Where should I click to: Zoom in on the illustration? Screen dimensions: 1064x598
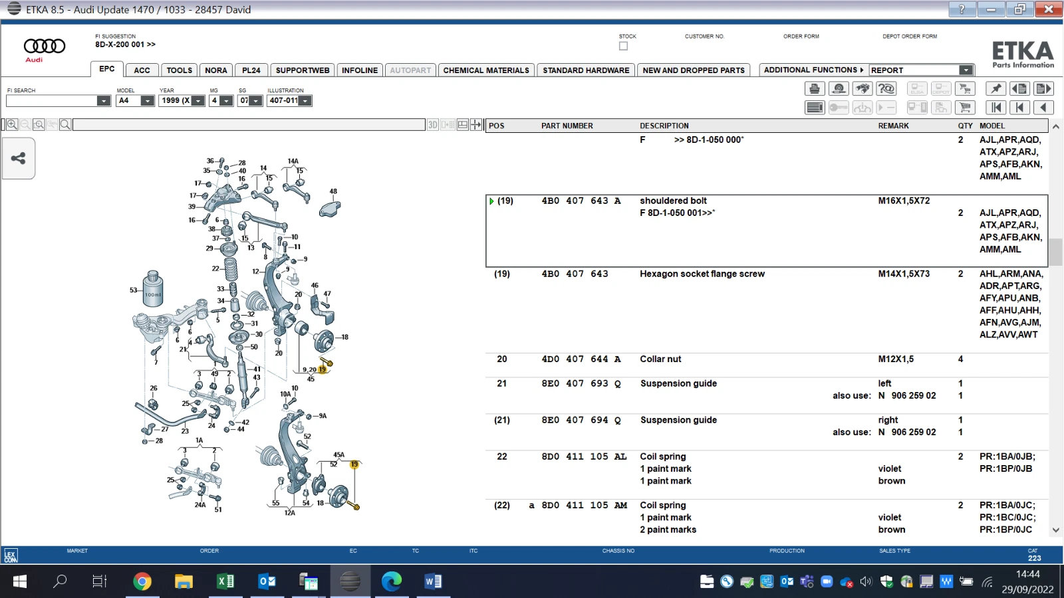click(12, 124)
